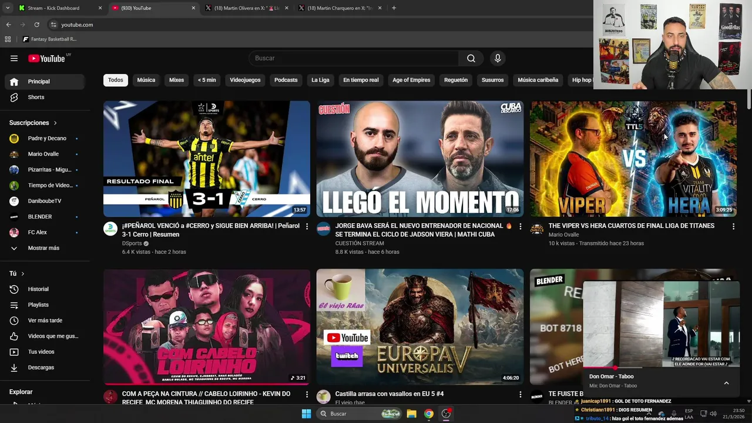Click the search magnifier button
The image size is (752, 423).
pyautogui.click(x=471, y=58)
